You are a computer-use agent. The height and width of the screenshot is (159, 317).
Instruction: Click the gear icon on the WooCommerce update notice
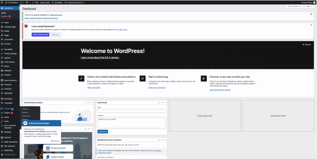[311, 14]
